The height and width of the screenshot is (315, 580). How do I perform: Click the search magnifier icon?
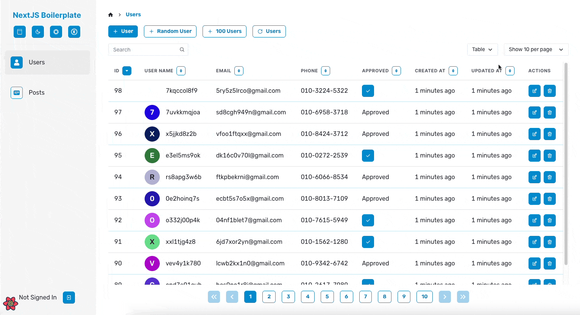182,50
